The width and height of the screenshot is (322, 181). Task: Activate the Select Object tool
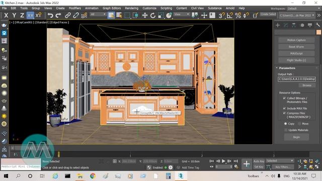(x=111, y=16)
